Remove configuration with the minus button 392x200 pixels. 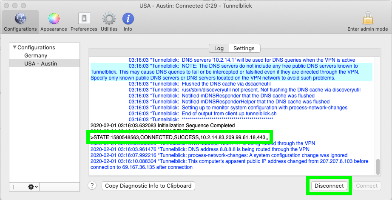click(x=23, y=187)
